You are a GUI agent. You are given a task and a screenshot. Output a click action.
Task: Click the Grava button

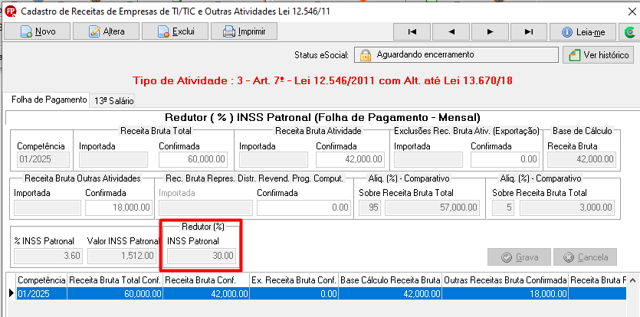[x=519, y=257]
